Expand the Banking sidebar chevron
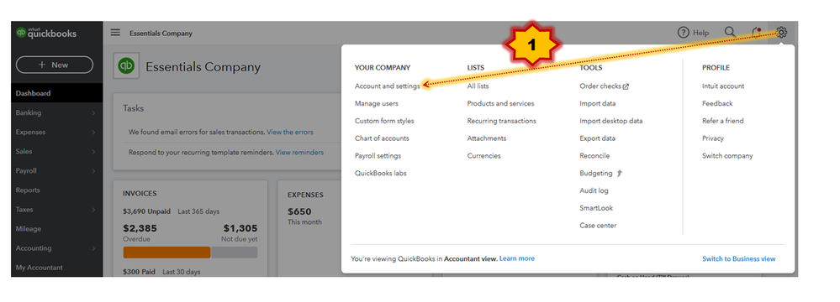The height and width of the screenshot is (302, 840). [x=93, y=112]
